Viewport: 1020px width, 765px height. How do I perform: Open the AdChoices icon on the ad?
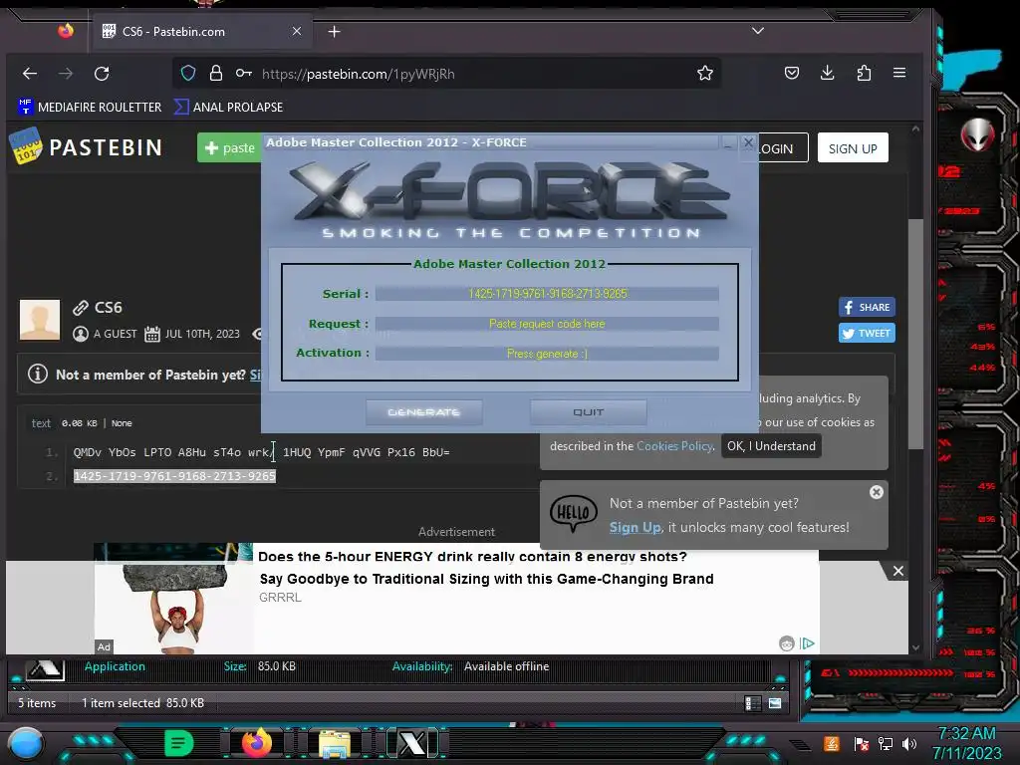pyautogui.click(x=807, y=643)
